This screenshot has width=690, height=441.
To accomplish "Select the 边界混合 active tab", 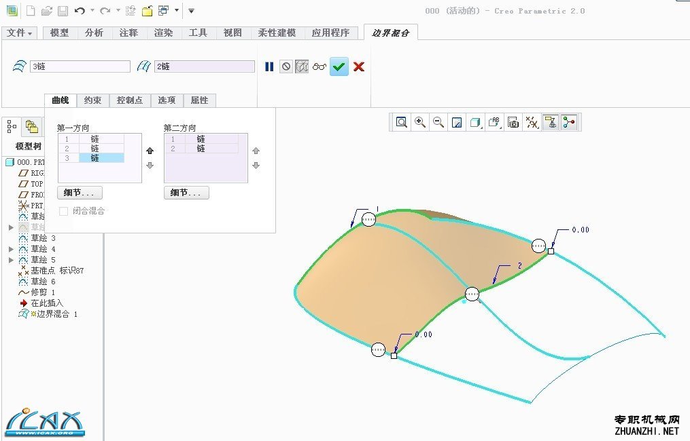I will (x=391, y=33).
